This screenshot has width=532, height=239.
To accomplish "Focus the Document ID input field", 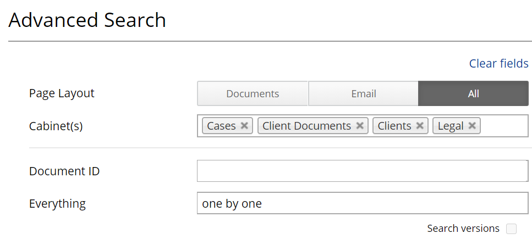I will 362,171.
